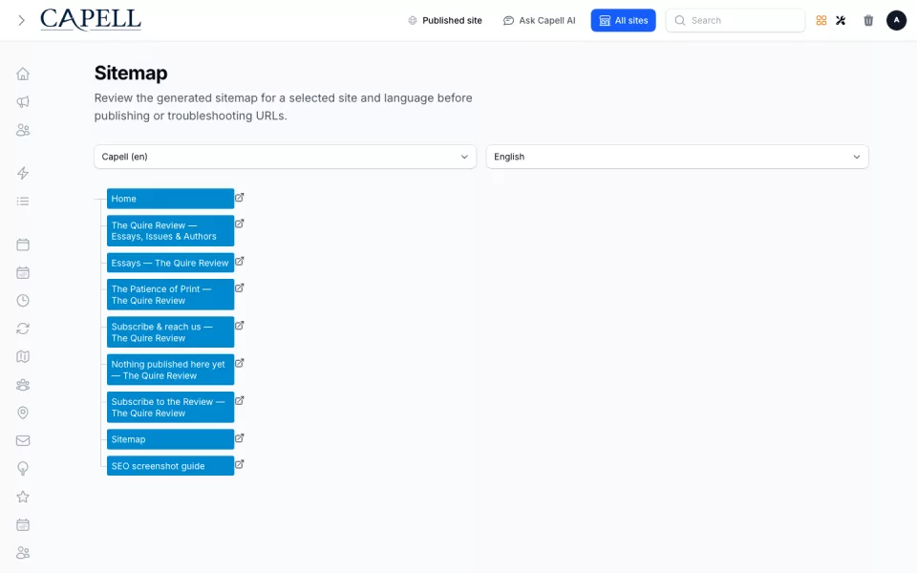Open the group people icon below map
Image resolution: width=917 pixels, height=573 pixels.
(x=23, y=385)
